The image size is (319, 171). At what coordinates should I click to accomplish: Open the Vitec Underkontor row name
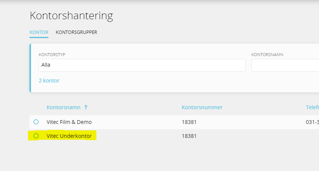tap(69, 136)
